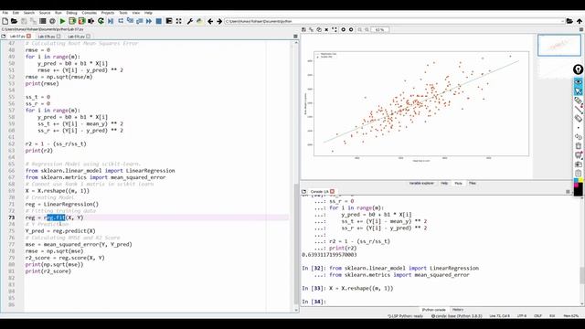The image size is (585, 329).
Task: Open the Source menu
Action: pyautogui.click(x=45, y=13)
